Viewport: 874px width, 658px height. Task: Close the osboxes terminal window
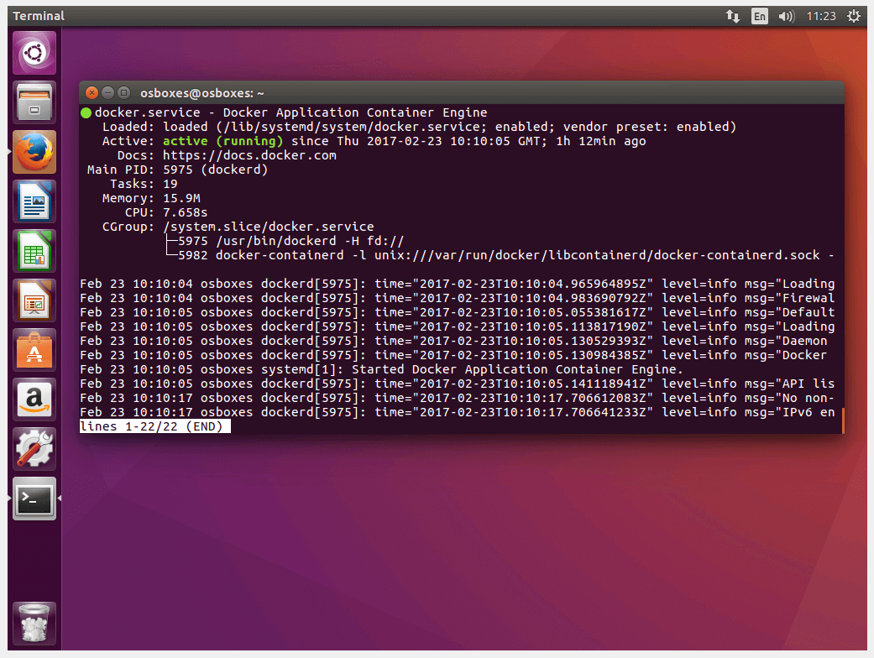pyautogui.click(x=92, y=93)
